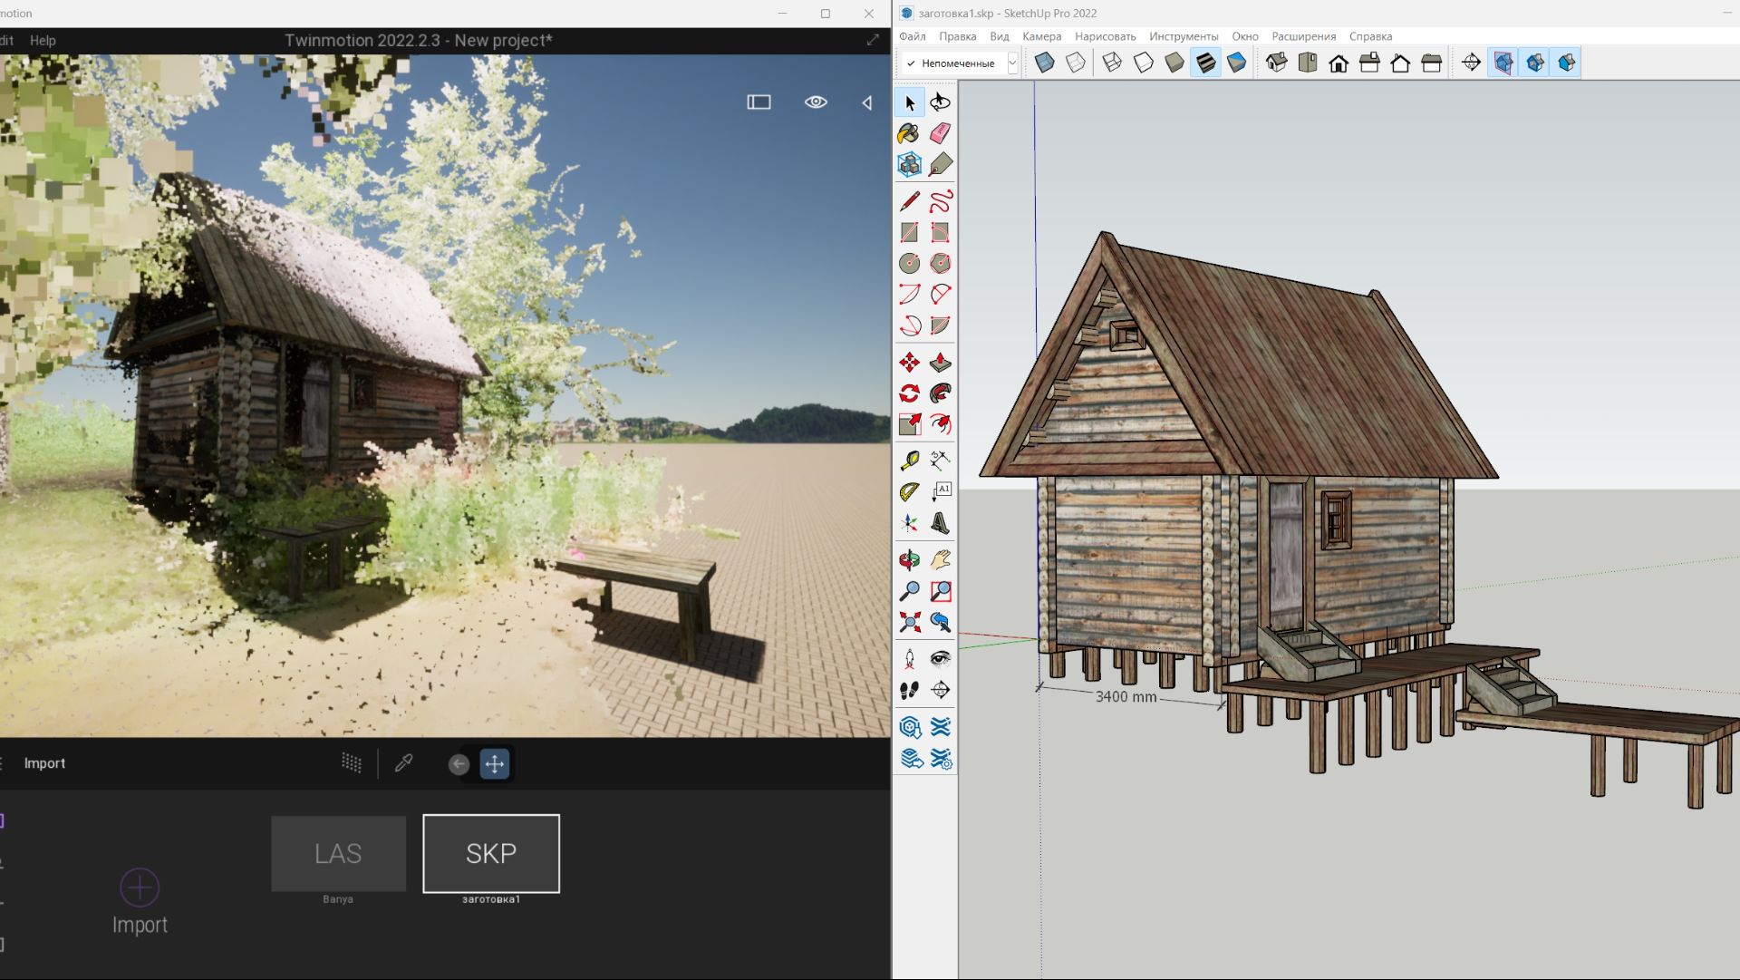Click the Zoom Extents tool
This screenshot has width=1740, height=980.
[909, 622]
